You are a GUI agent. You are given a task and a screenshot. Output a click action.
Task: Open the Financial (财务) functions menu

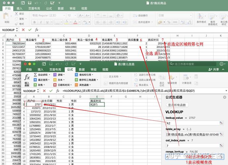[x=39, y=85]
